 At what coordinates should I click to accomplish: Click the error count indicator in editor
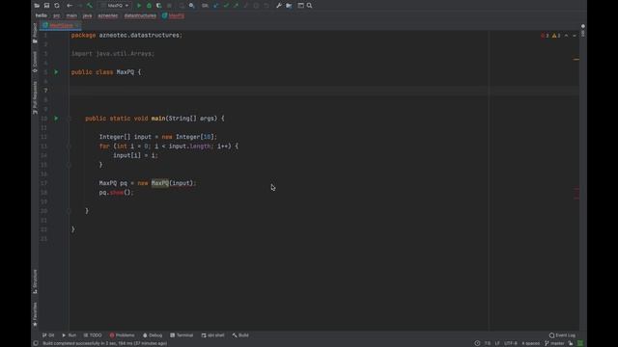point(545,36)
